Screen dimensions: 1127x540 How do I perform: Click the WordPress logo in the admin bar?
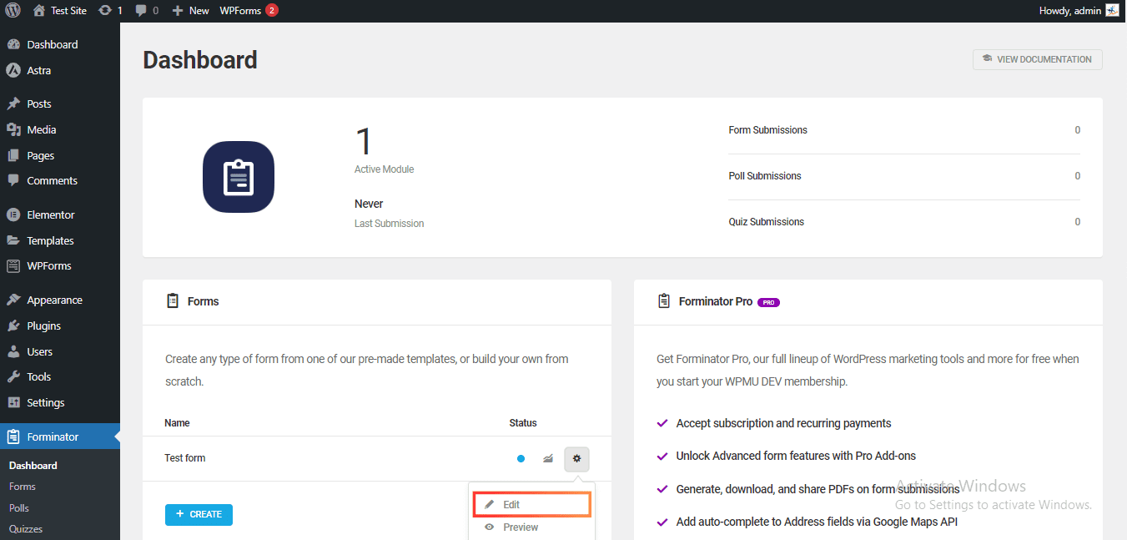pyautogui.click(x=12, y=10)
